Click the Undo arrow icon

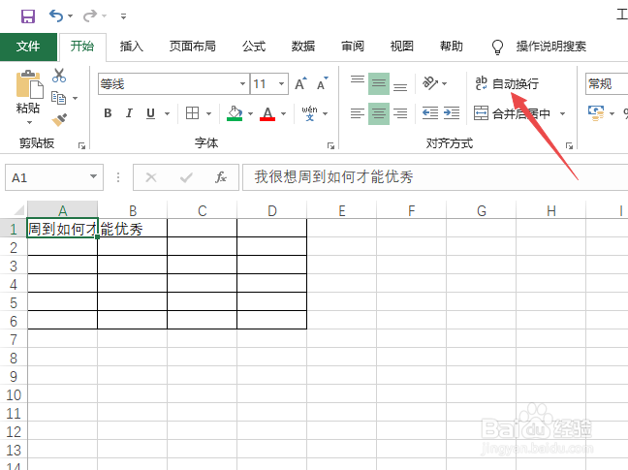click(x=55, y=16)
